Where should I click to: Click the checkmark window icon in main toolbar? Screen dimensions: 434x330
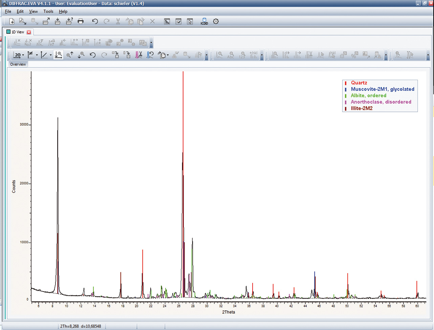tap(178, 21)
